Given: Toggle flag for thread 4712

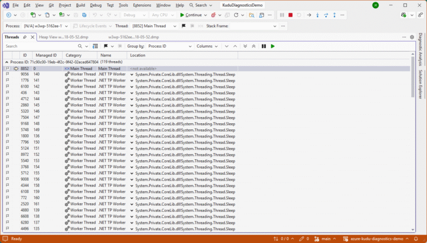Looking at the screenshot, I should pyautogui.click(x=7, y=99).
